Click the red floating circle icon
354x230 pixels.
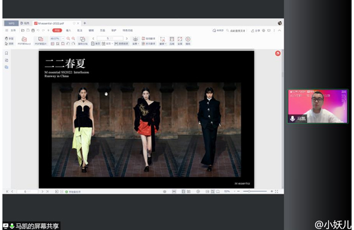click(278, 53)
